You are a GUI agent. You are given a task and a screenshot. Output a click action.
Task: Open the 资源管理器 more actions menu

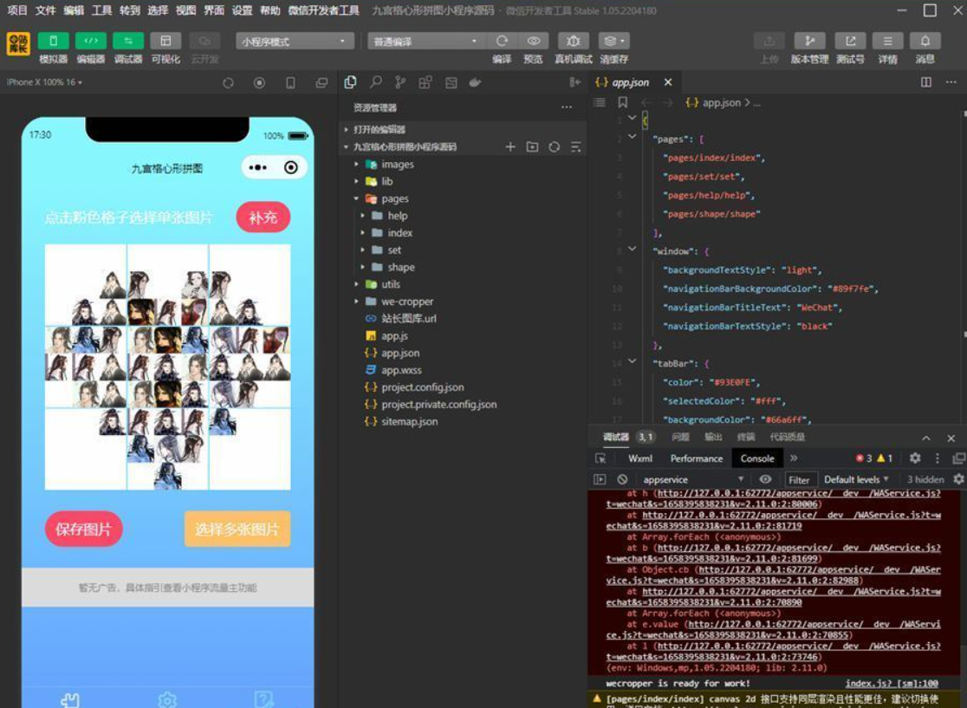coord(566,107)
